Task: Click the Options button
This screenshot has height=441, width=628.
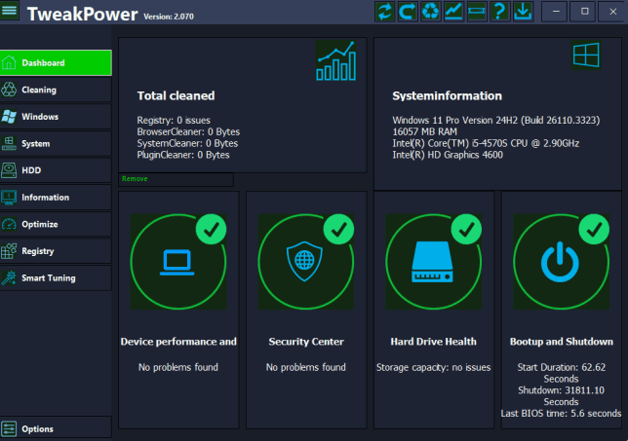Action: click(56, 428)
